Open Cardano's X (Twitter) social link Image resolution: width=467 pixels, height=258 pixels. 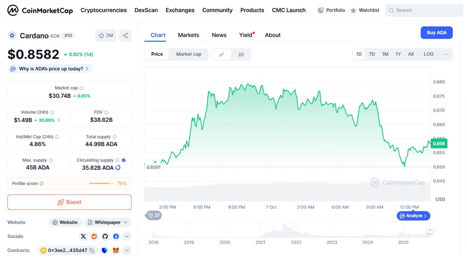pyautogui.click(x=83, y=237)
